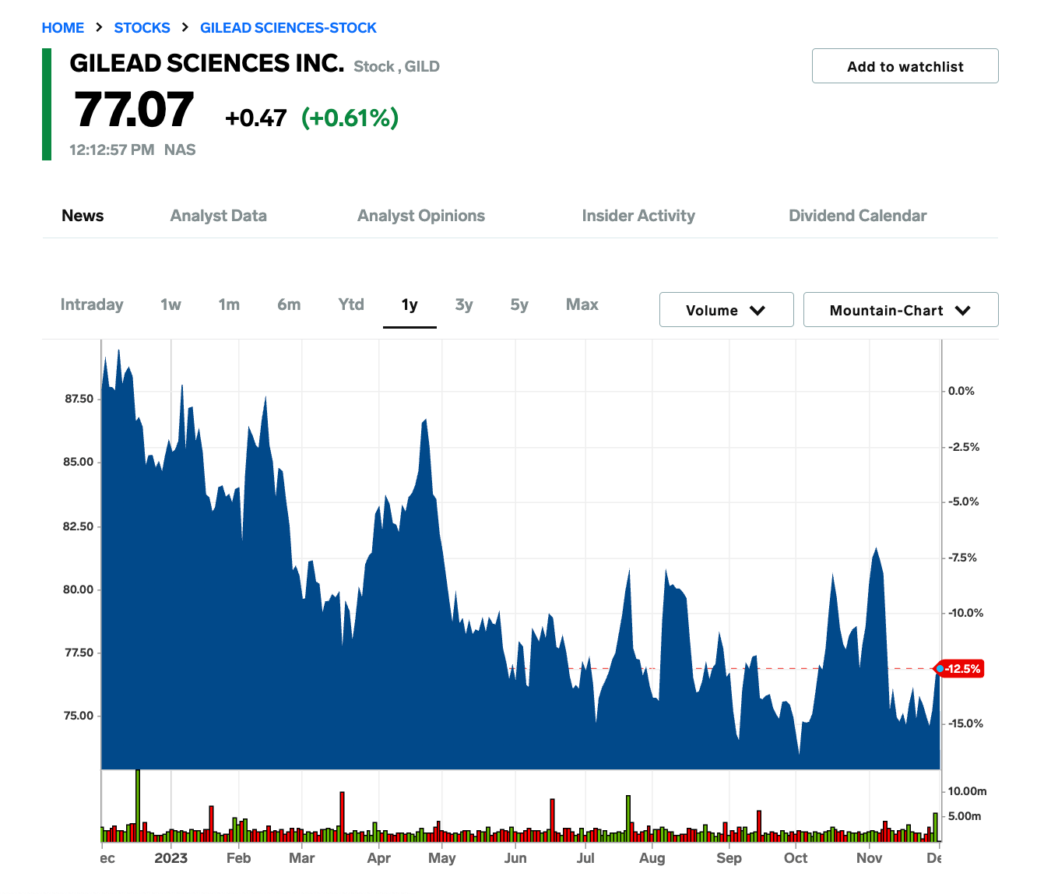Open the Mountain-Chart type selector
1037x894 pixels.
[x=900, y=309]
